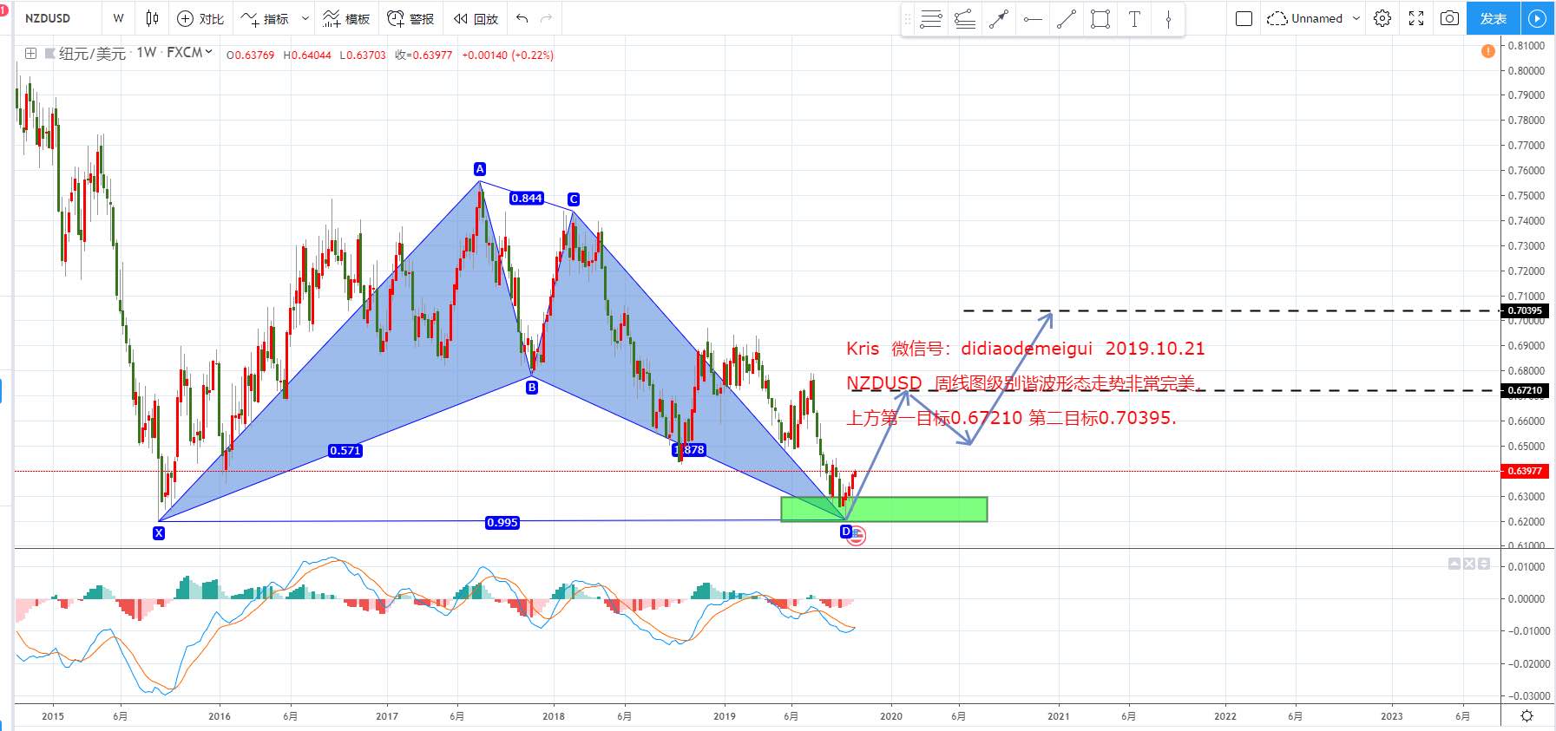Select the trend-based Fib extension tool

point(965,19)
